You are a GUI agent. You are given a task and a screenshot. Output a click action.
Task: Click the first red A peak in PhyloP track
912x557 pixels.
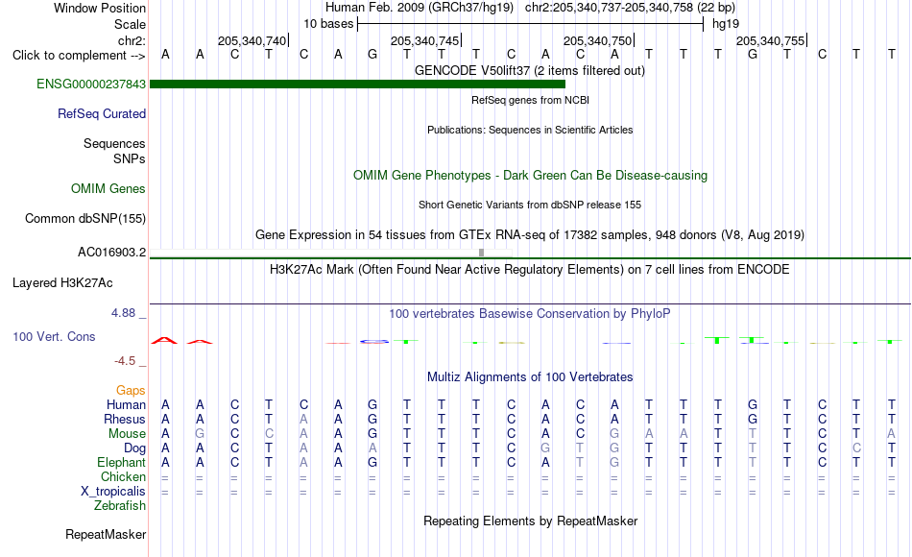(x=164, y=340)
